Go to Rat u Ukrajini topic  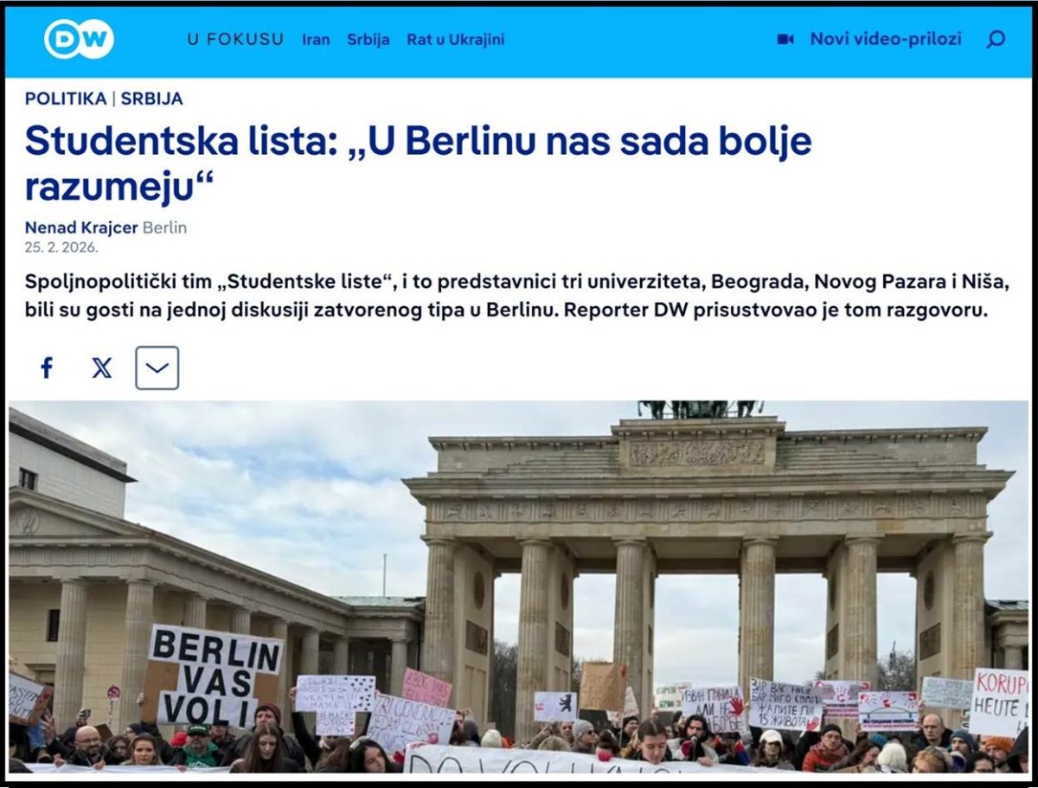[x=456, y=40]
